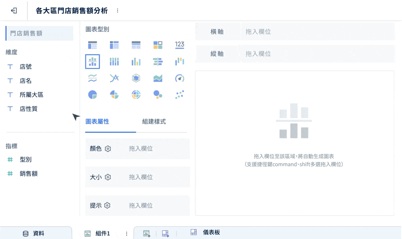This screenshot has height=239, width=402.
Task: Select the pie chart type
Action: pos(92,94)
